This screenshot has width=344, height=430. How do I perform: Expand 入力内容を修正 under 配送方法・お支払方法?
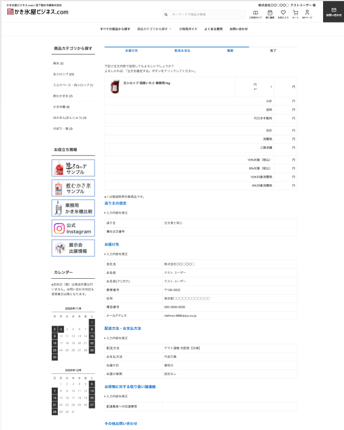pos(116,338)
